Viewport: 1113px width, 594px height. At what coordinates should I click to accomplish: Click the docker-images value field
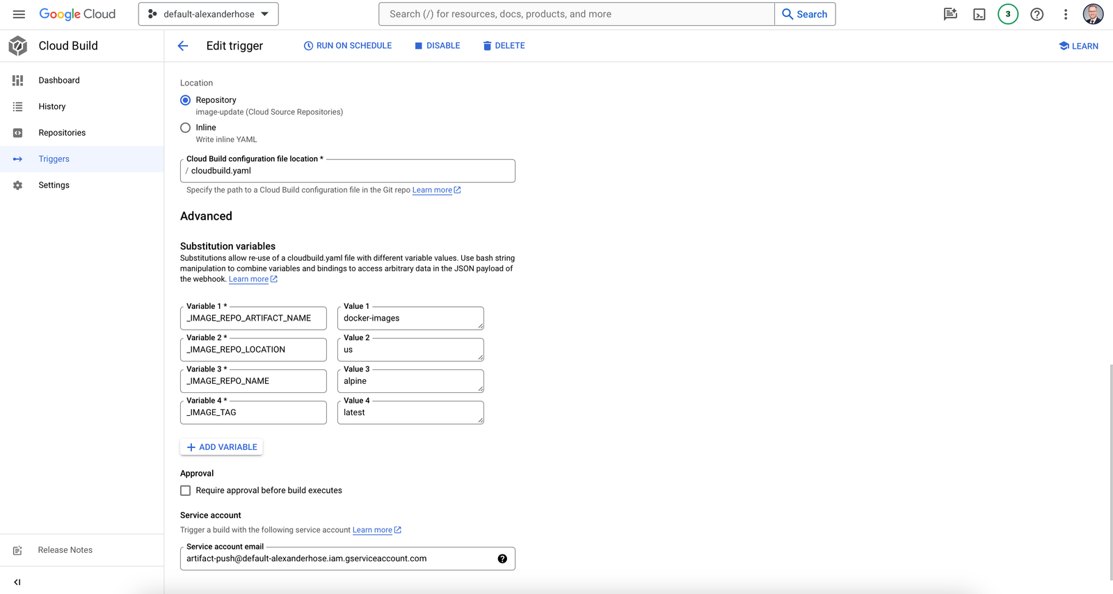(x=410, y=318)
